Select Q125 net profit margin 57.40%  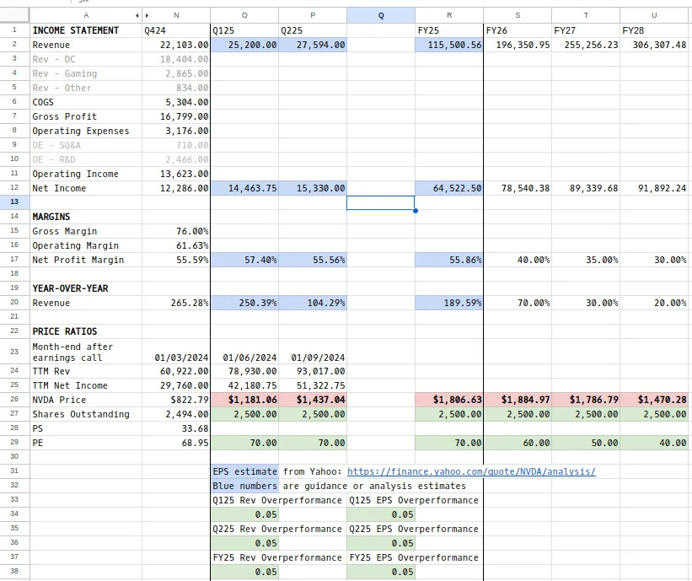[x=244, y=260]
